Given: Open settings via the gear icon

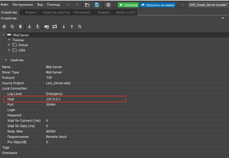Looking at the screenshot, I should (108, 5).
